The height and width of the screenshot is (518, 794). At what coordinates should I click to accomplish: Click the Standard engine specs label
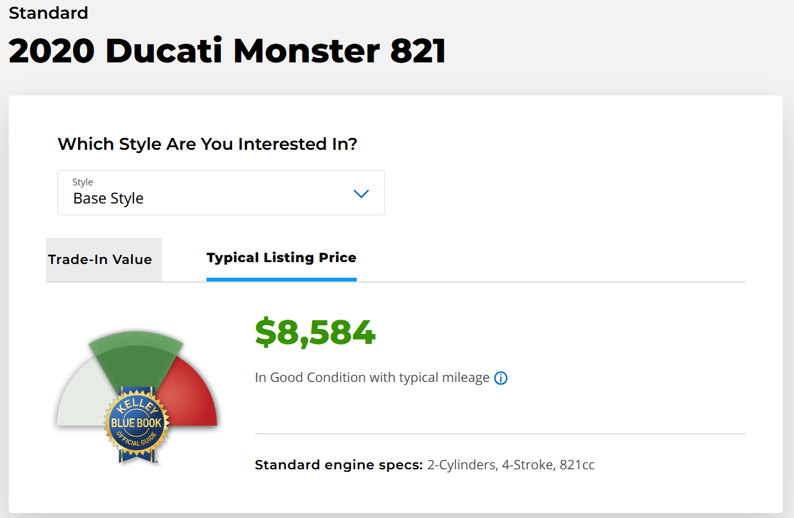click(x=339, y=465)
